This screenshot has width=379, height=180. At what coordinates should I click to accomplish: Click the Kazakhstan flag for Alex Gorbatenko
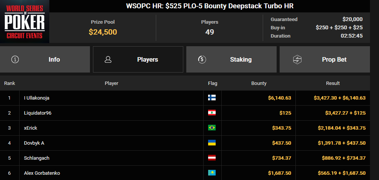tap(212, 173)
